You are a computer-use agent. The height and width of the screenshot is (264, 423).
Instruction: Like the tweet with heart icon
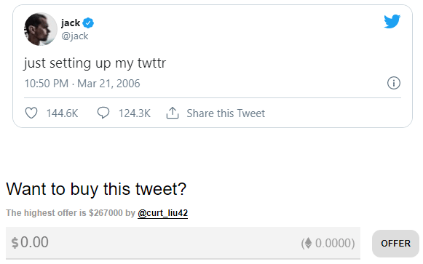pyautogui.click(x=31, y=113)
